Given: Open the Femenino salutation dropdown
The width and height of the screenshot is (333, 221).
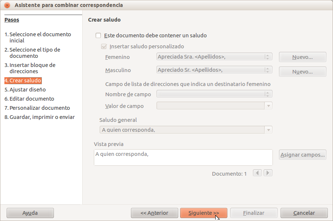Looking at the screenshot, I should click(x=268, y=57).
